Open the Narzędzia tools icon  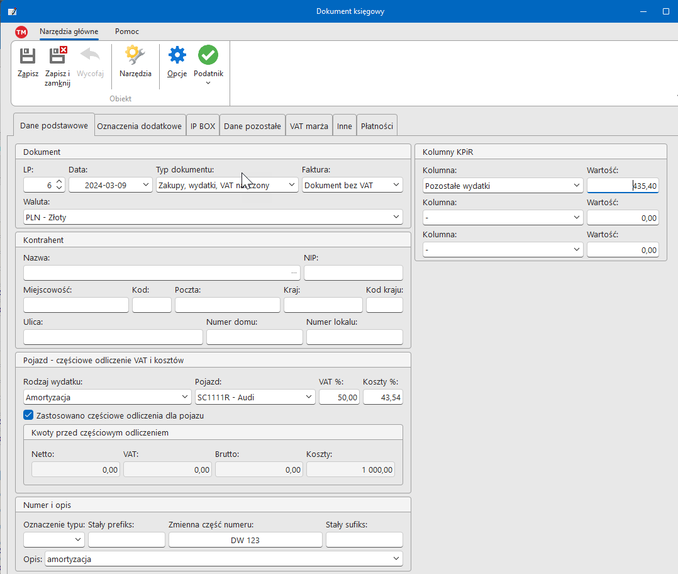coord(135,57)
